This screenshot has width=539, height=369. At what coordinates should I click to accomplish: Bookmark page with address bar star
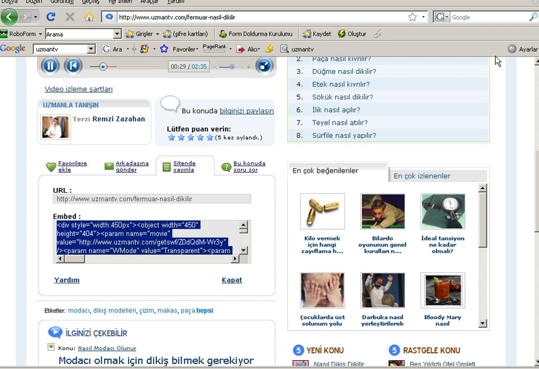pos(412,17)
